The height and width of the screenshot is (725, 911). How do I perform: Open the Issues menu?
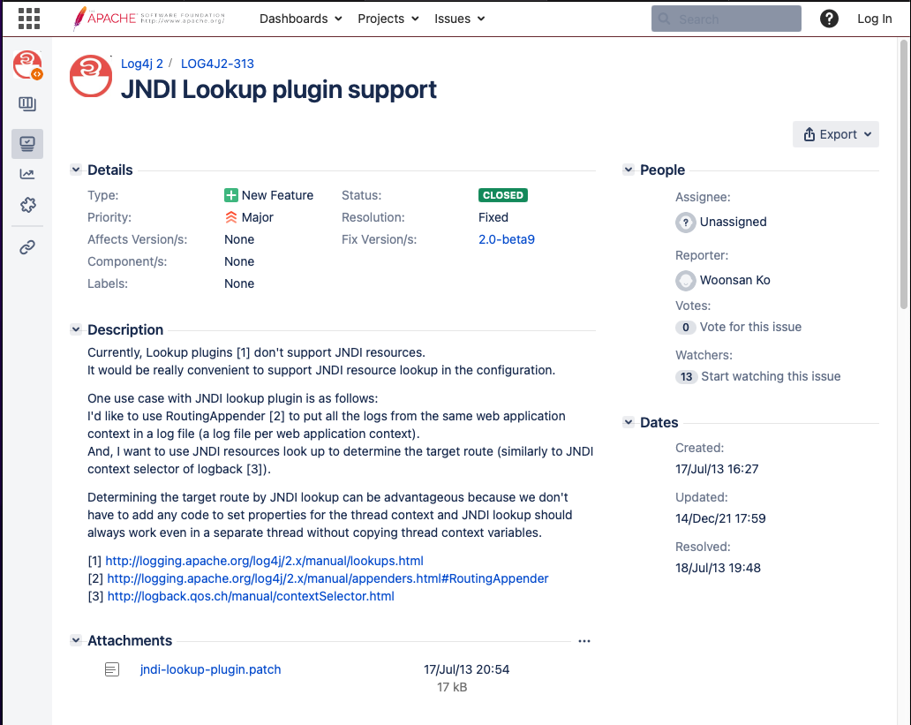(x=460, y=19)
